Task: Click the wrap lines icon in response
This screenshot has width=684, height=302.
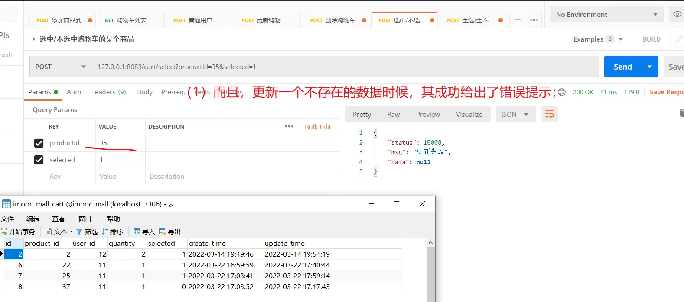Action: coord(549,114)
